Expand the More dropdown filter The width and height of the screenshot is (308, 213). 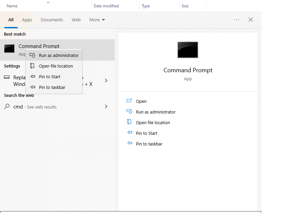coord(97,20)
